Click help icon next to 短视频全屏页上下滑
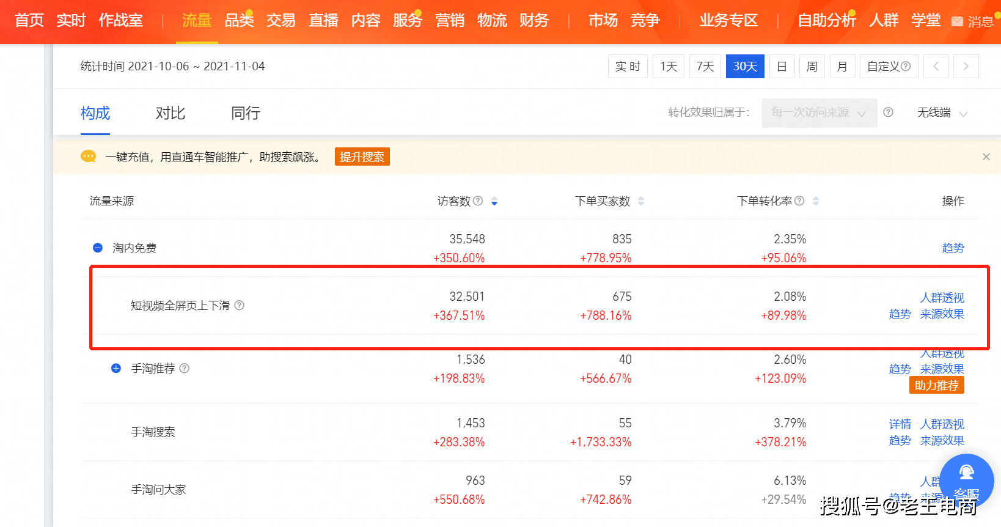Viewport: 1001px width, 527px height. [x=240, y=305]
